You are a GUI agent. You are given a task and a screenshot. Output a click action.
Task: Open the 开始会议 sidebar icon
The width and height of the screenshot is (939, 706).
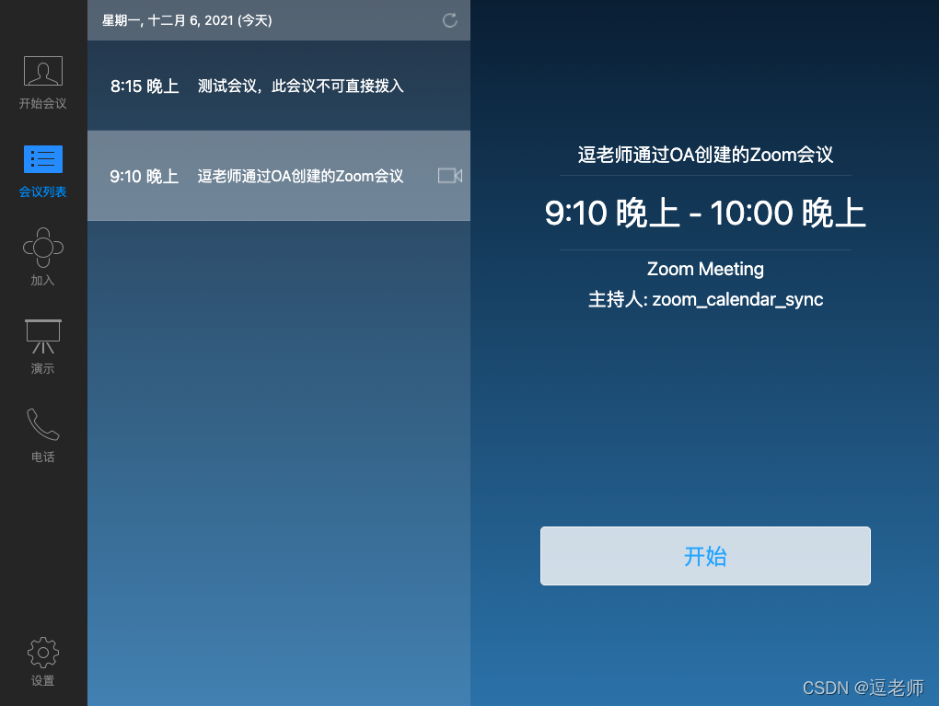43,71
